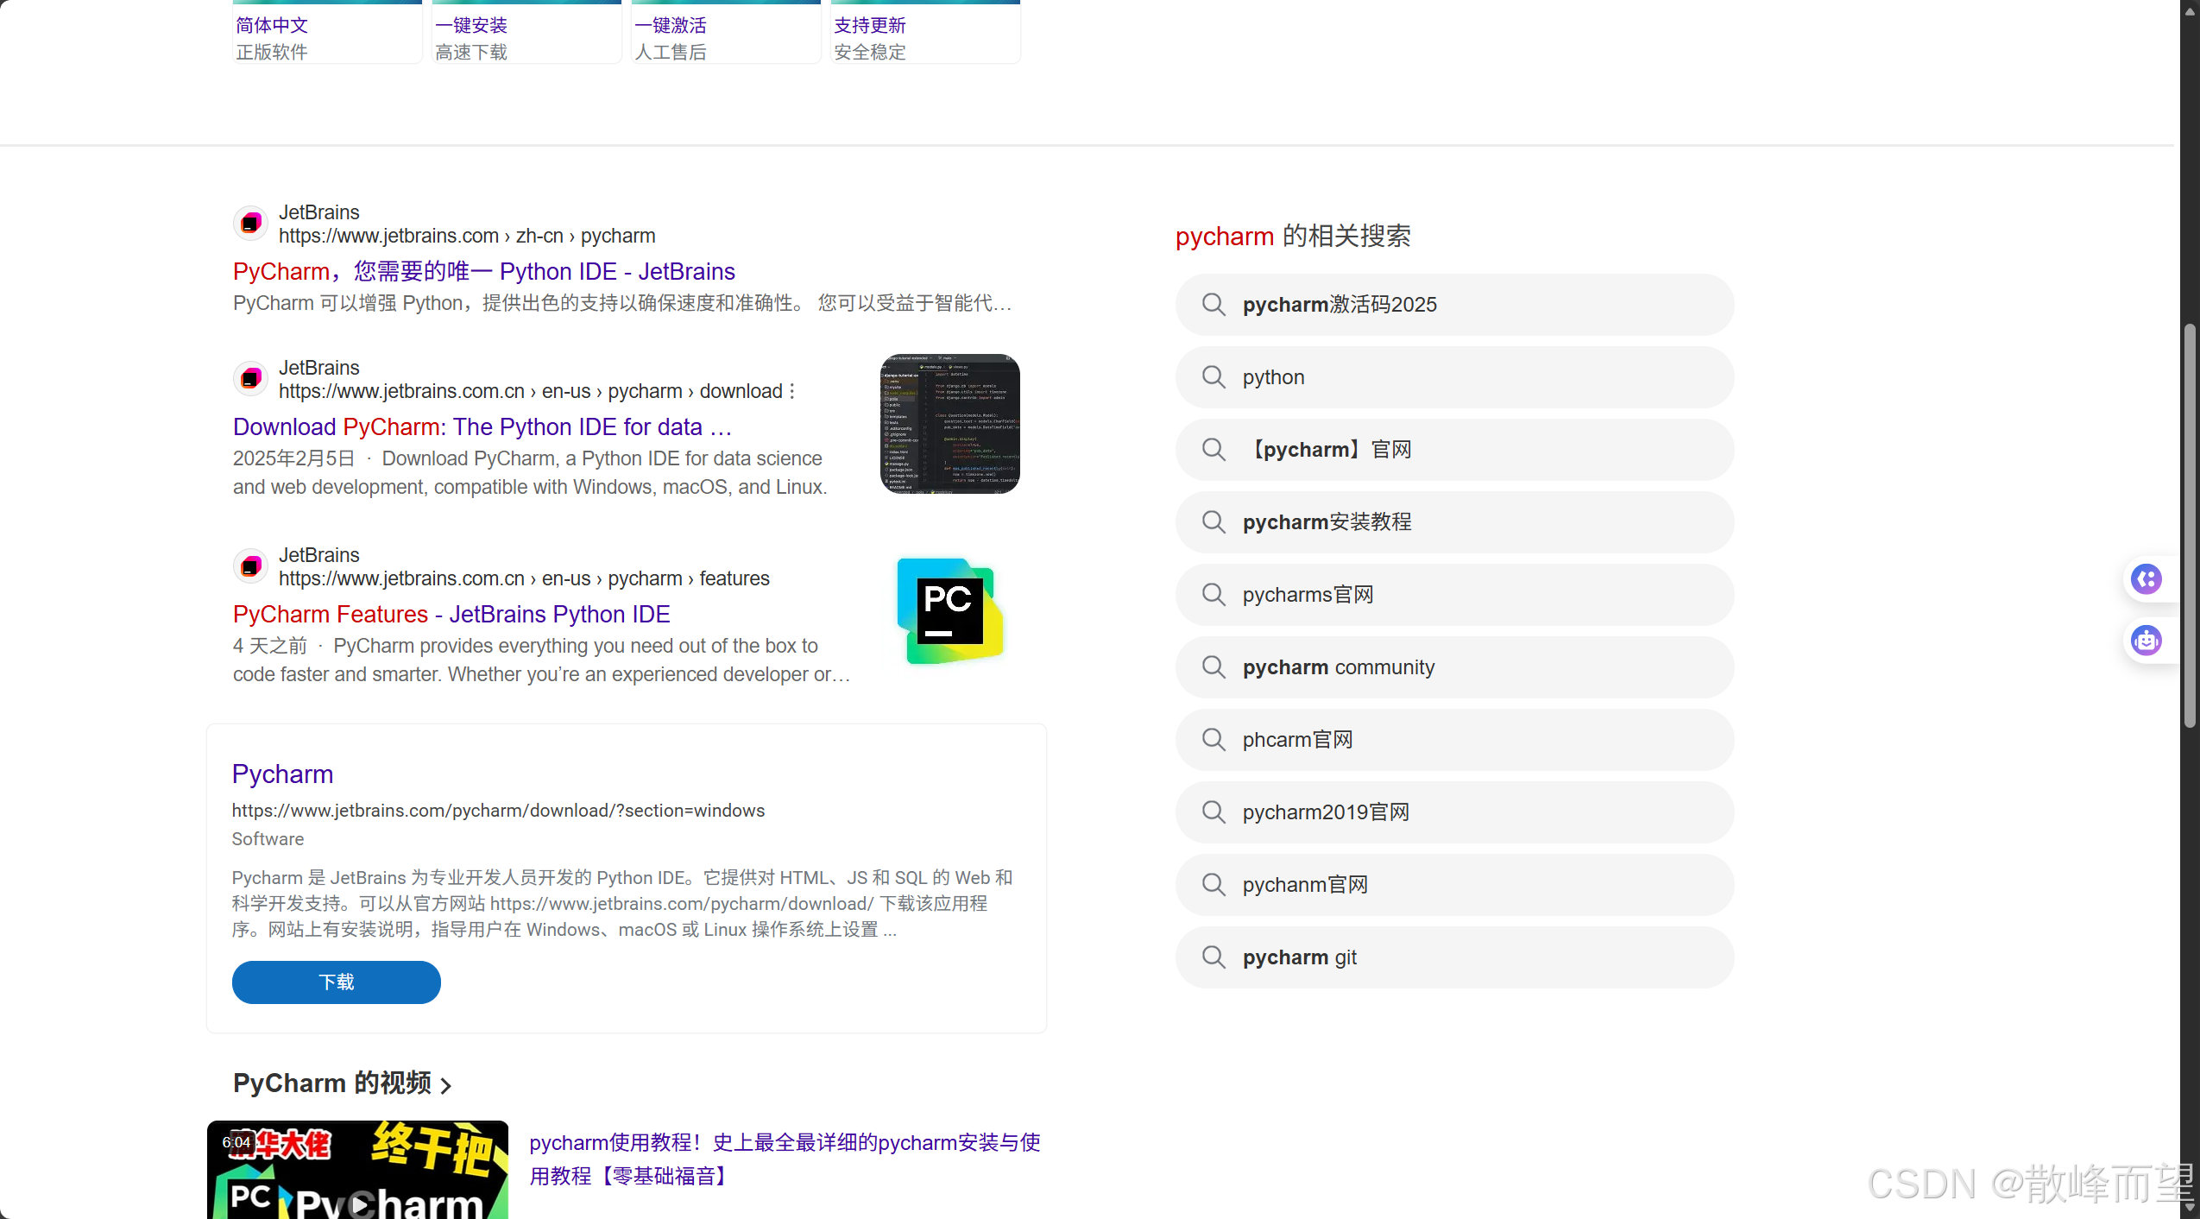Click the three-dot menu beside the download URL

tap(792, 392)
